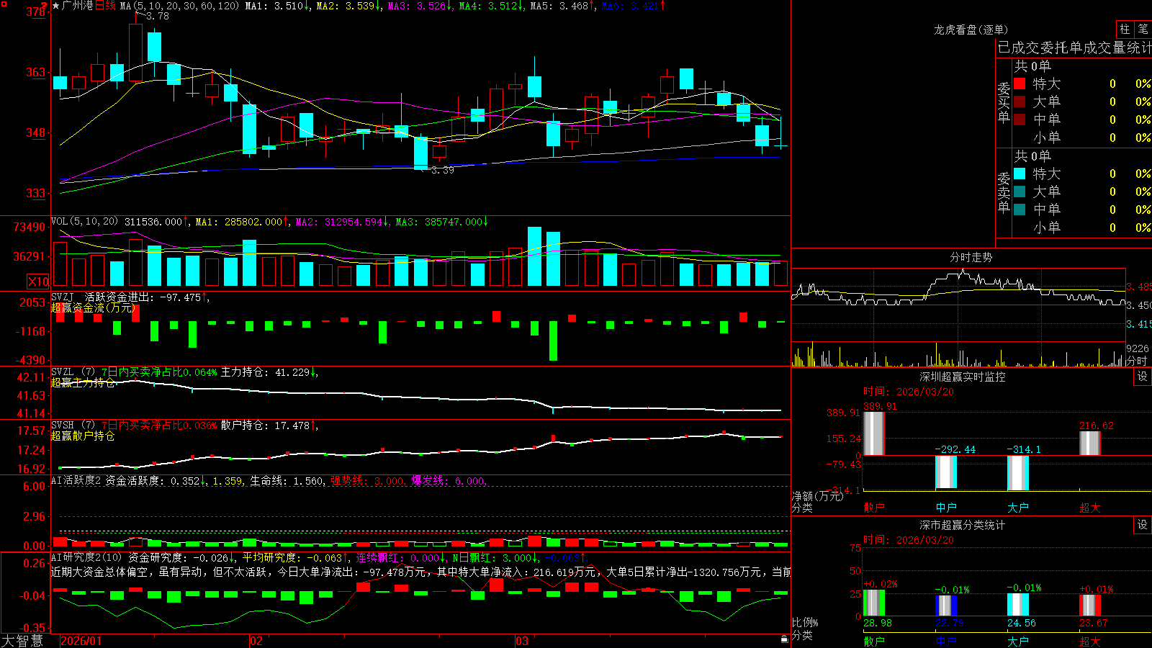1152x648 pixels.
Task: Click the 超大 216.62 bar
Action: 1089,444
